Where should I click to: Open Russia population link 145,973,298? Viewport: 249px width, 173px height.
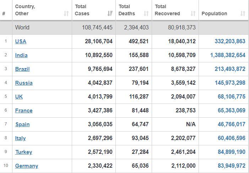tap(230, 83)
